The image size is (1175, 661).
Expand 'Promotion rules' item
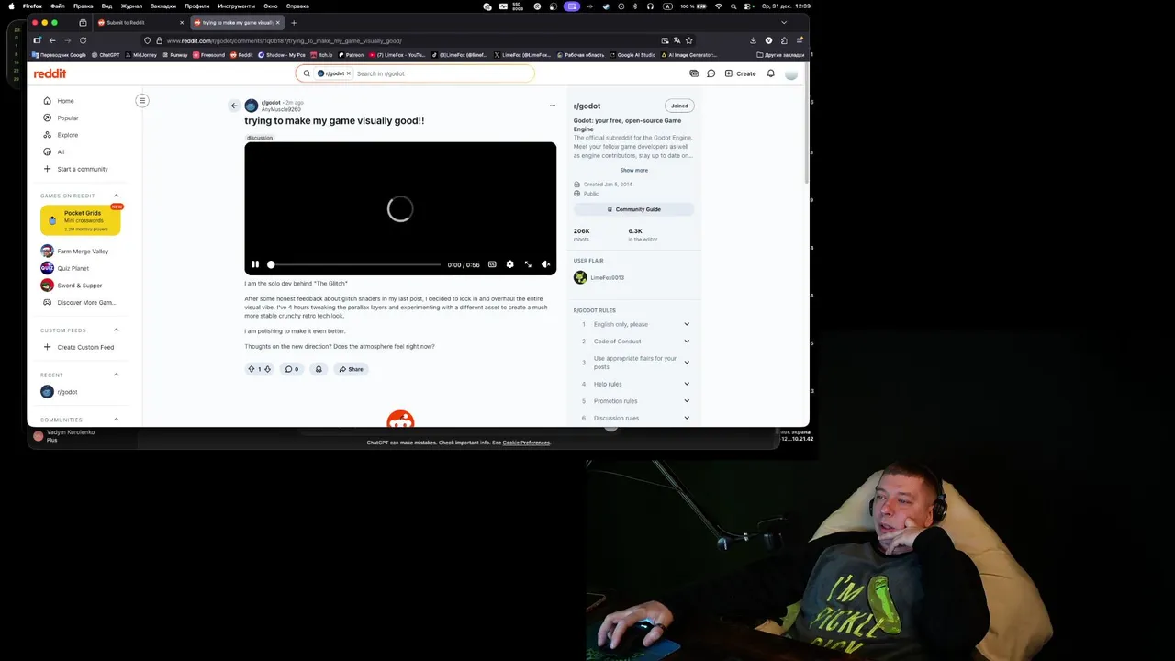click(686, 400)
